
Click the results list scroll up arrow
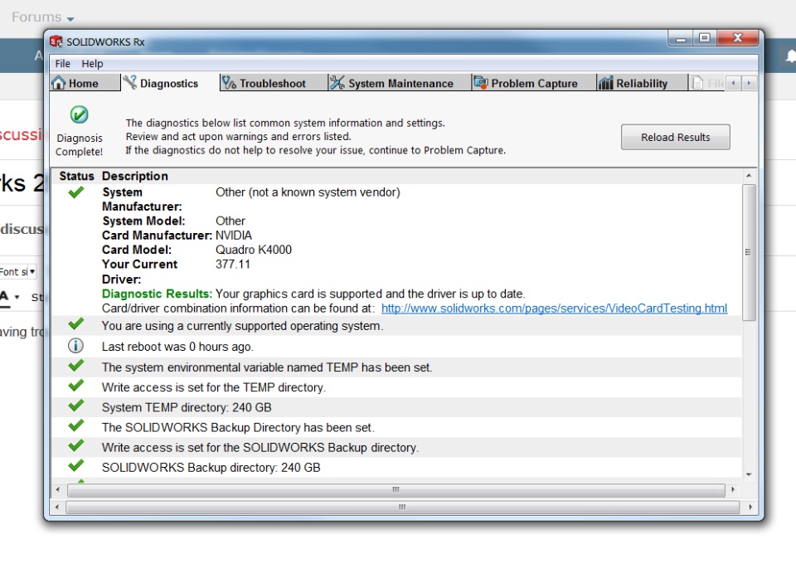tap(749, 176)
